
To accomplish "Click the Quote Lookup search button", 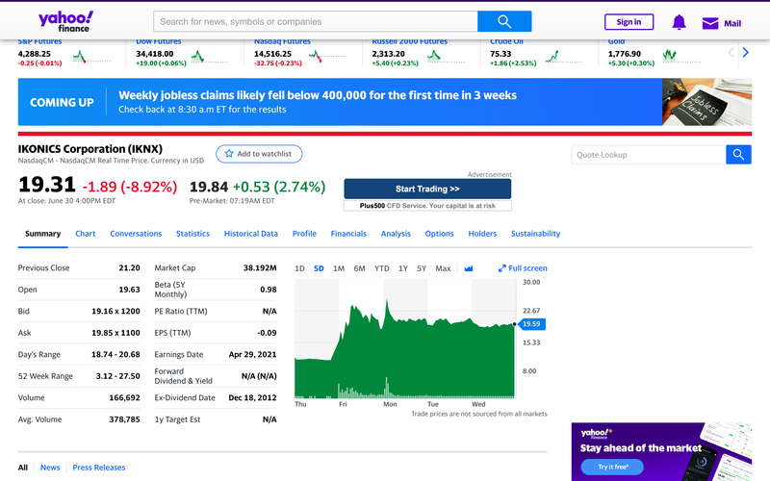I will click(738, 155).
